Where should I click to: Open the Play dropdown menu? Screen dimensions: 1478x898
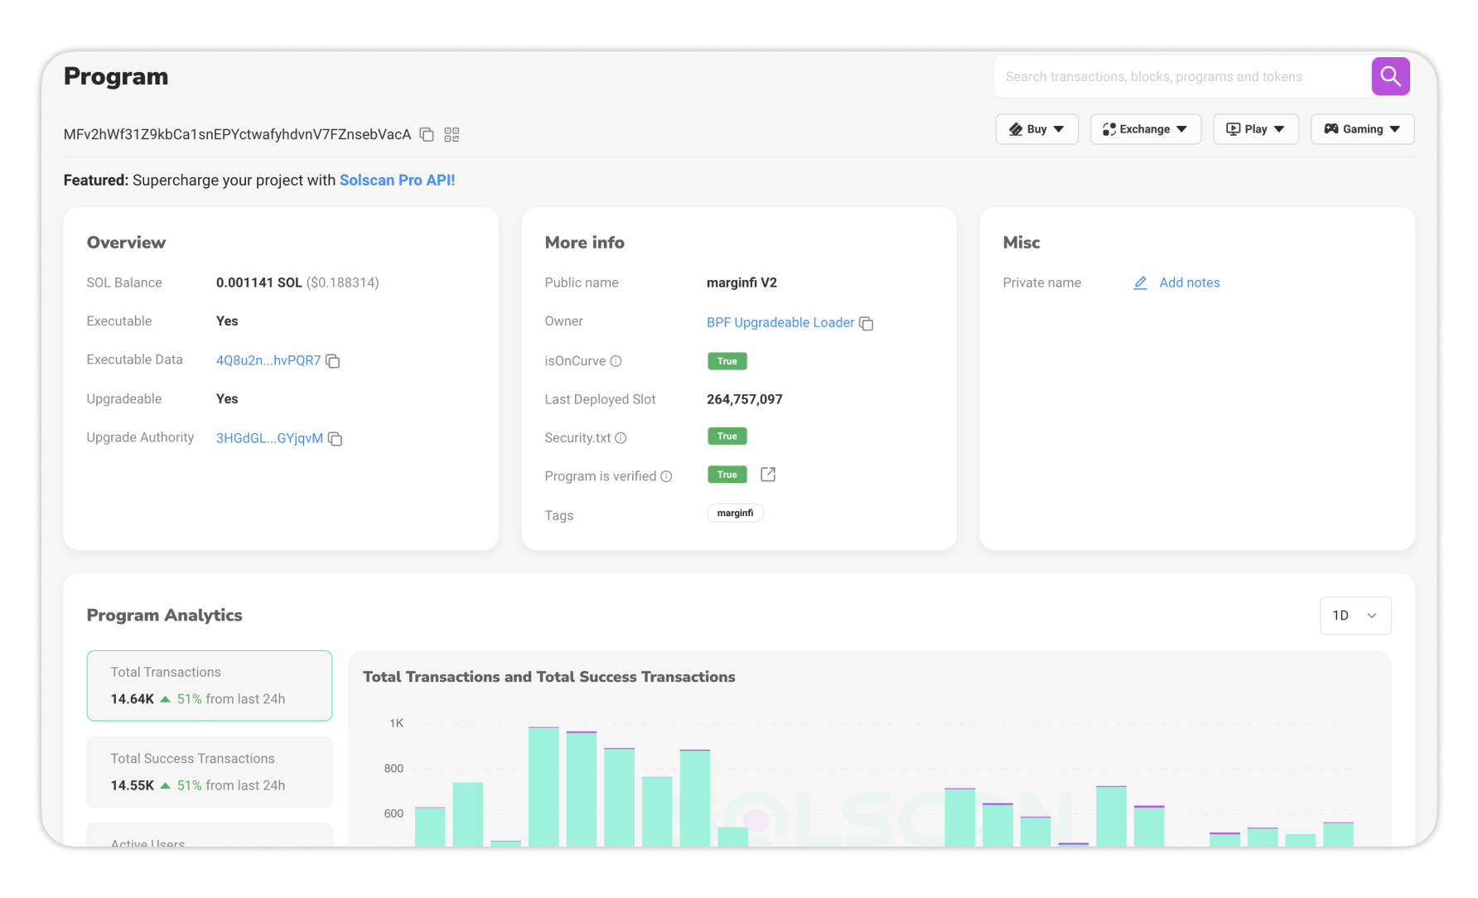tap(1255, 129)
